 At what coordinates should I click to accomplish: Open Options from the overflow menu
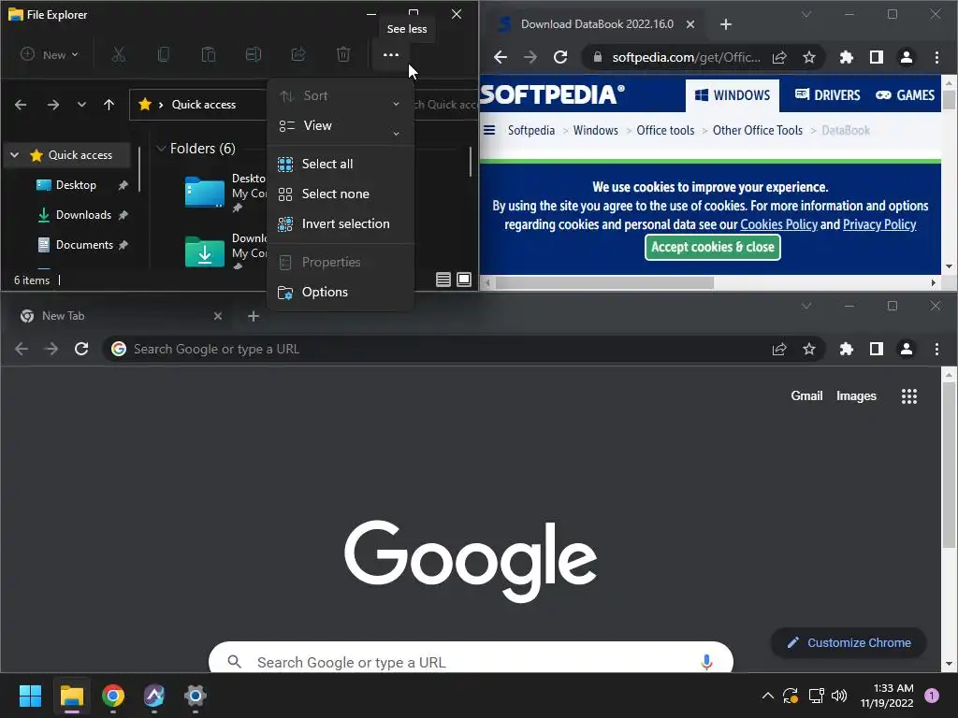341,292
